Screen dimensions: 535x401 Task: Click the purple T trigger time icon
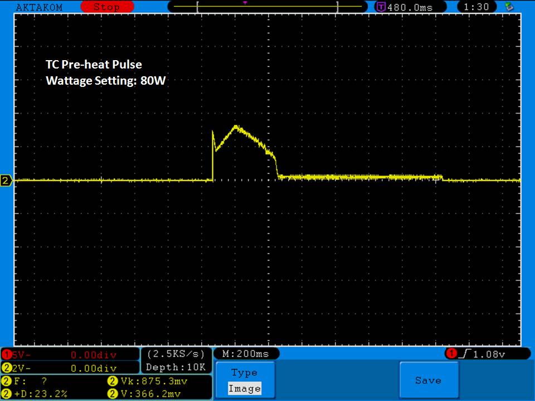381,7
